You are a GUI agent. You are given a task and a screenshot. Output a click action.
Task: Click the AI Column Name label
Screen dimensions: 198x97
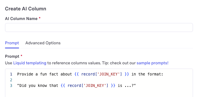pyautogui.click(x=21, y=18)
